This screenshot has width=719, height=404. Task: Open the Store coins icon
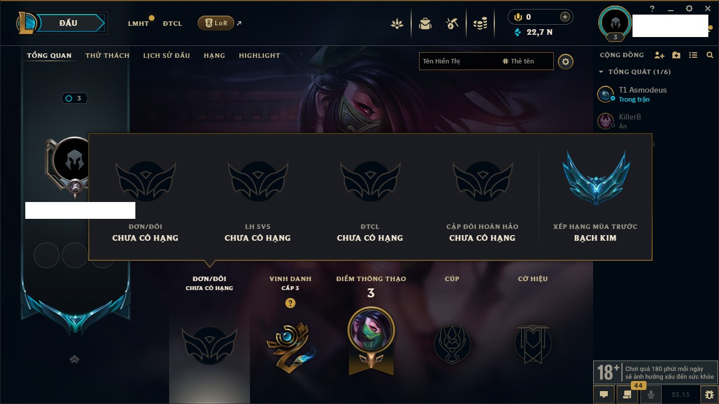click(x=480, y=24)
